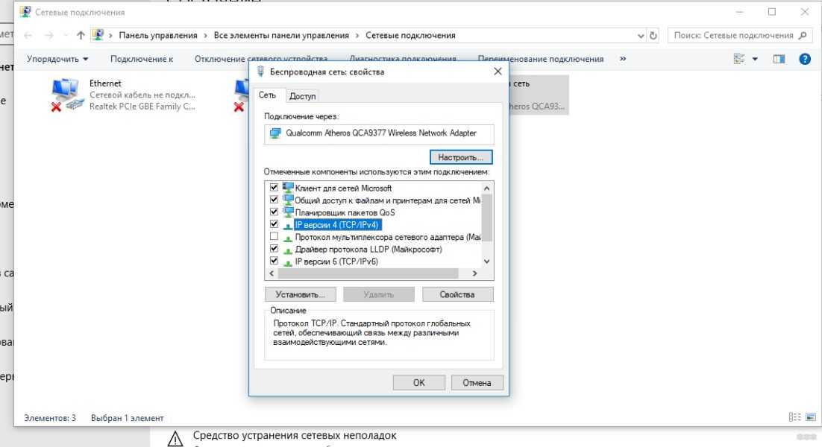Open Свойства of the selected component
Image resolution: width=822 pixels, height=447 pixels.
tap(457, 294)
